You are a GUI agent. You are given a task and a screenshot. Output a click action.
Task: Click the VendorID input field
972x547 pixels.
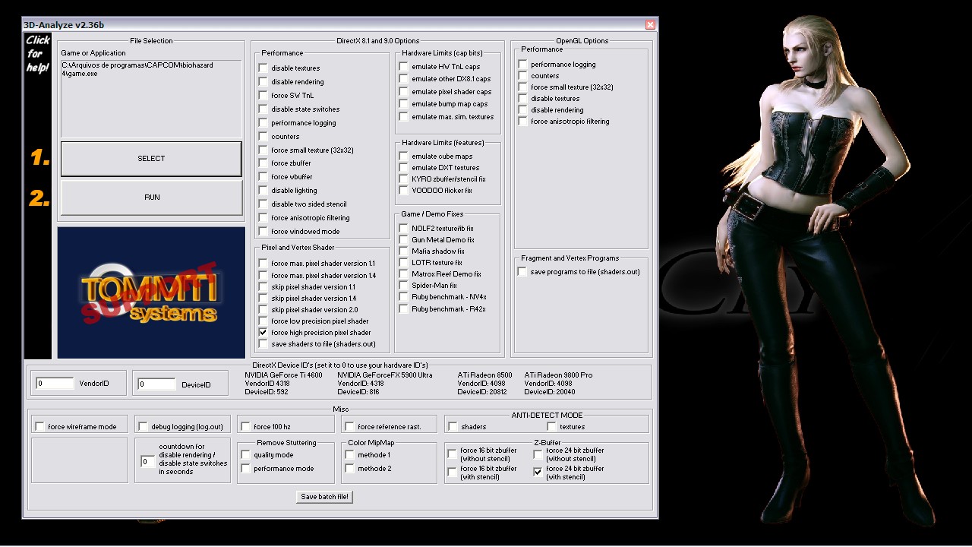[54, 384]
